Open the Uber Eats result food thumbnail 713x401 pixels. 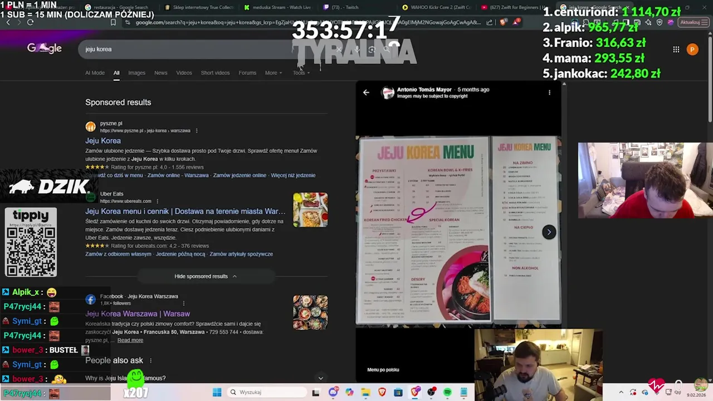[310, 210]
